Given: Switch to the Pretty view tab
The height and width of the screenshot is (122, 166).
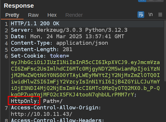Looking at the screenshot, I should pos(12,15).
